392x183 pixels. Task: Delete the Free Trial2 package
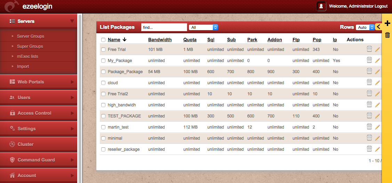tap(369, 93)
